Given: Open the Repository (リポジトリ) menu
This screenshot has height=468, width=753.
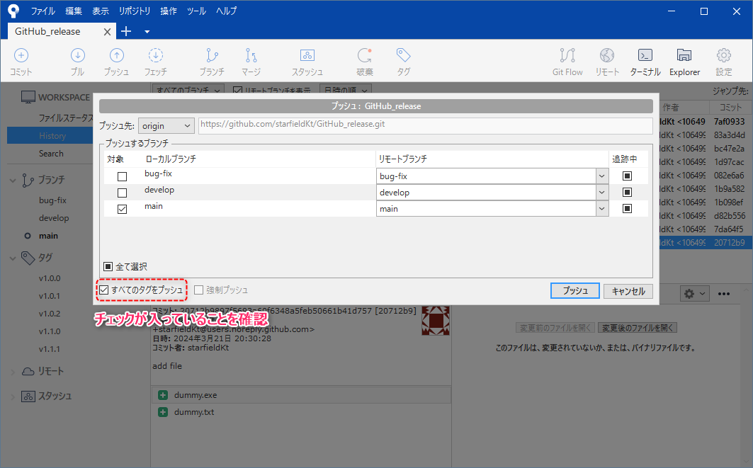Looking at the screenshot, I should point(135,11).
